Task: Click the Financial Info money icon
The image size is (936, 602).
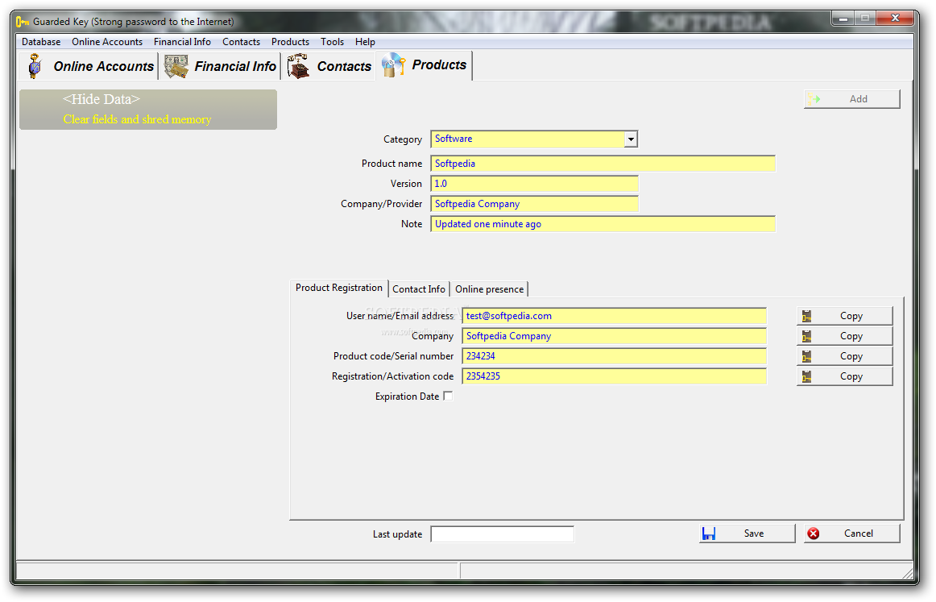Action: point(176,66)
